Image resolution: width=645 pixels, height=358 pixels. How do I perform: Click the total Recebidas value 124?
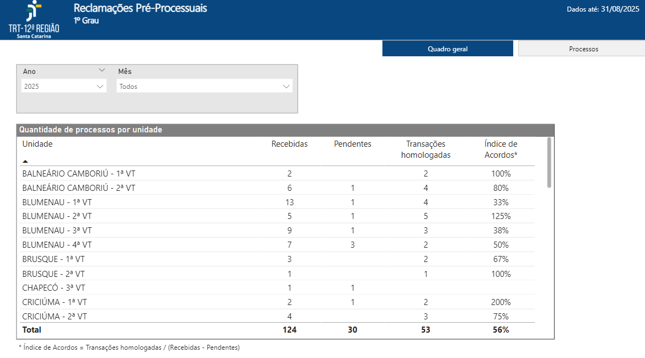tap(289, 330)
